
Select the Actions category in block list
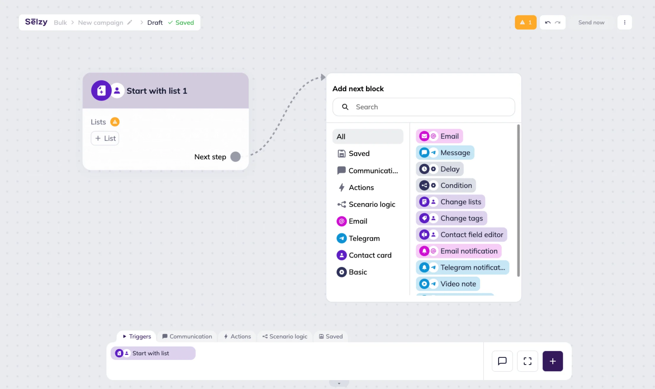click(x=368, y=187)
